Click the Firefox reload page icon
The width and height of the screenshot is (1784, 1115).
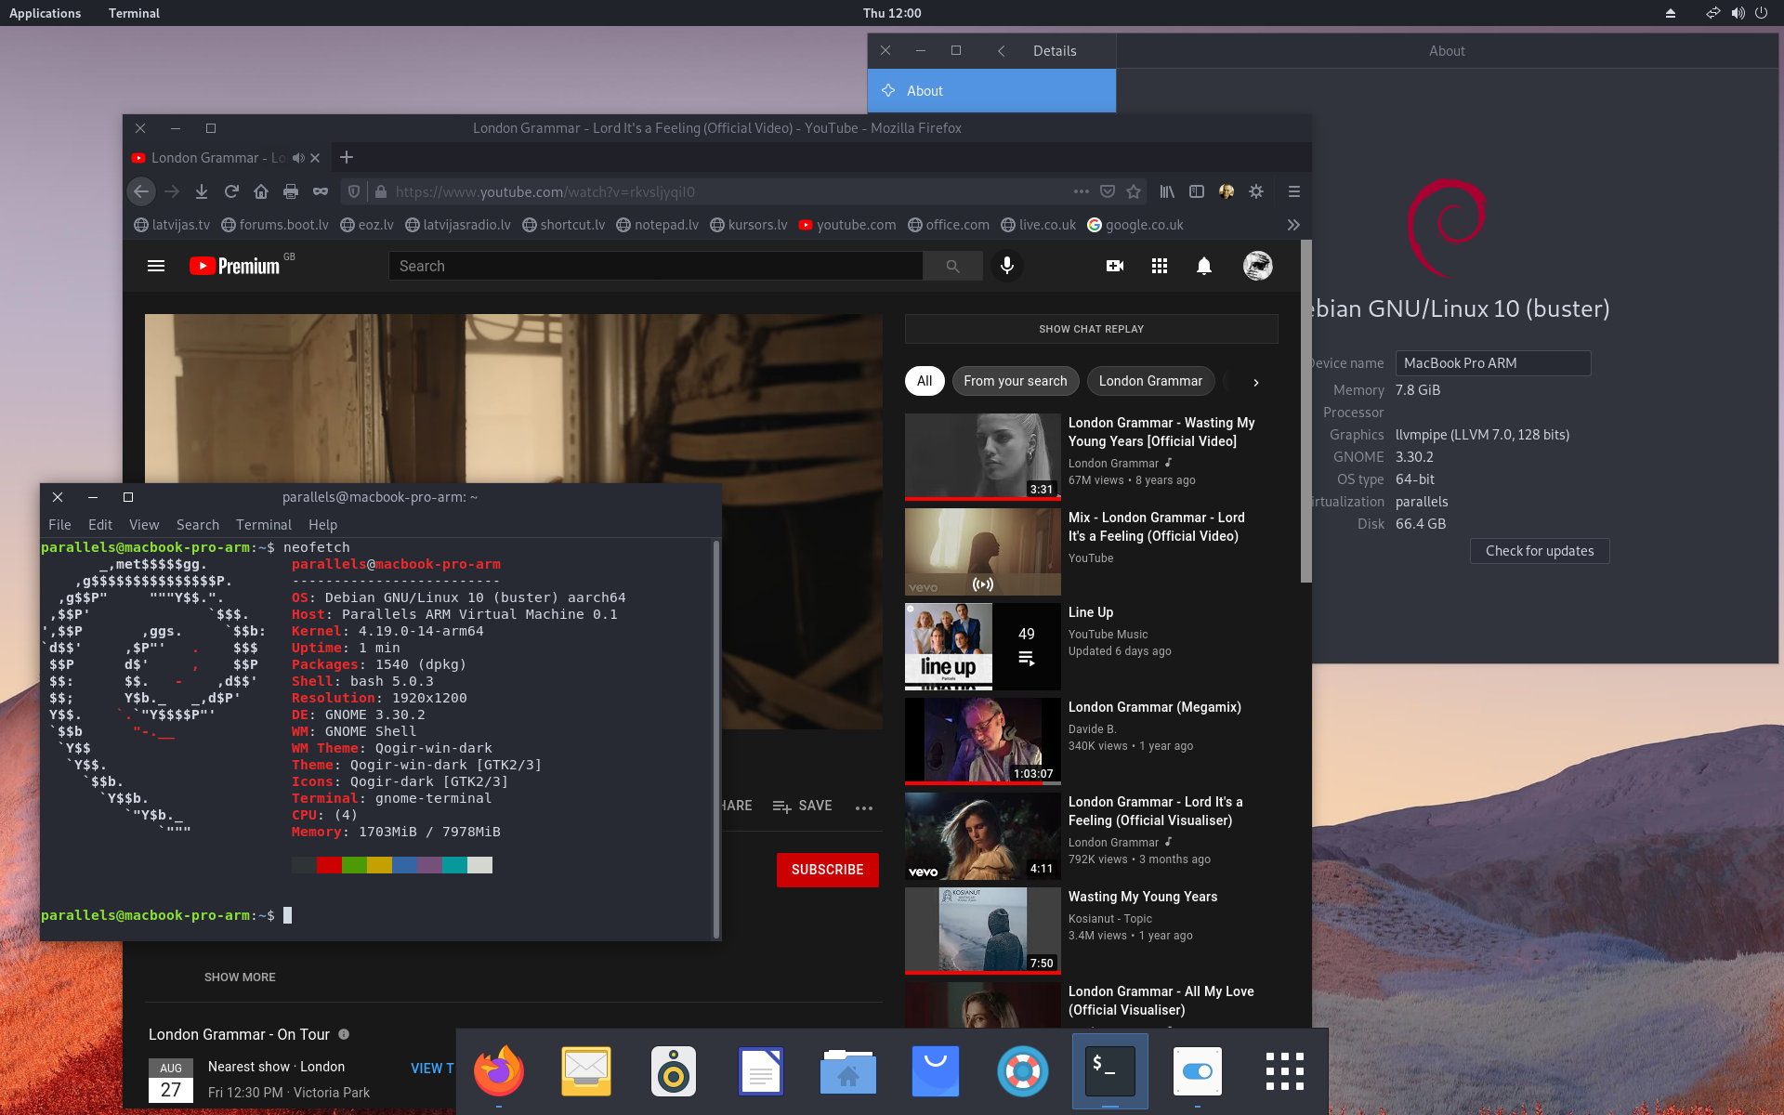231,191
